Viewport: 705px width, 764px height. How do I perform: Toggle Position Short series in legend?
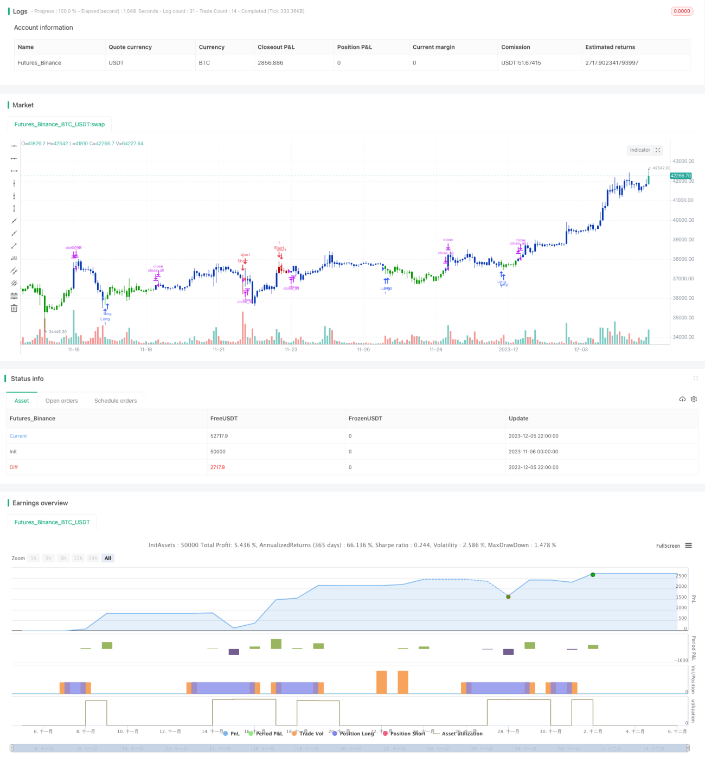[404, 734]
